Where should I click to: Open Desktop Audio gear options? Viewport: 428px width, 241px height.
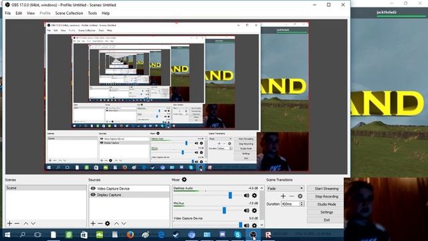pyautogui.click(x=254, y=195)
